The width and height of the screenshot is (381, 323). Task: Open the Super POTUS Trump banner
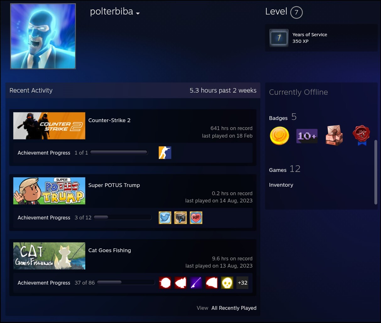(x=49, y=191)
